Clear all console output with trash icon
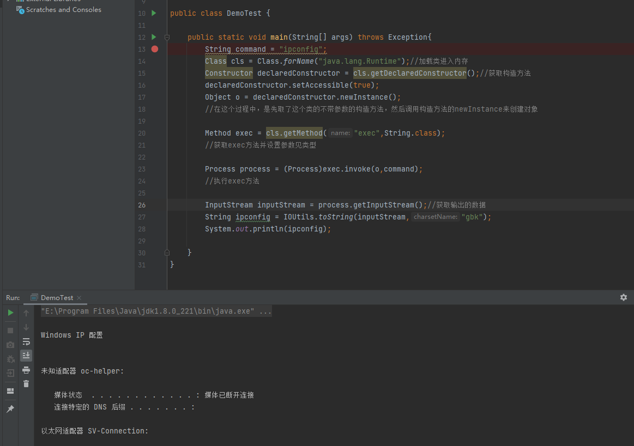634x446 pixels. (26, 384)
